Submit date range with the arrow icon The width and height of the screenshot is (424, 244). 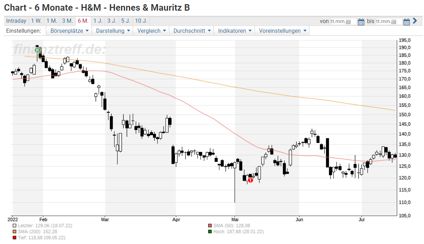pyautogui.click(x=415, y=21)
